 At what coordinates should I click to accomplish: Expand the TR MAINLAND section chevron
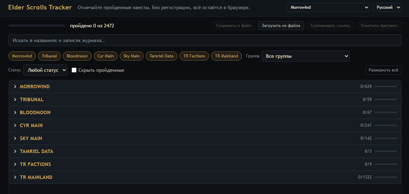[x=15, y=177]
